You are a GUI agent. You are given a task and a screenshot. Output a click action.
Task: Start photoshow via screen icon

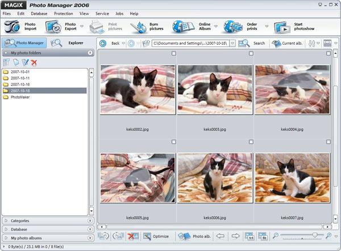(282, 27)
